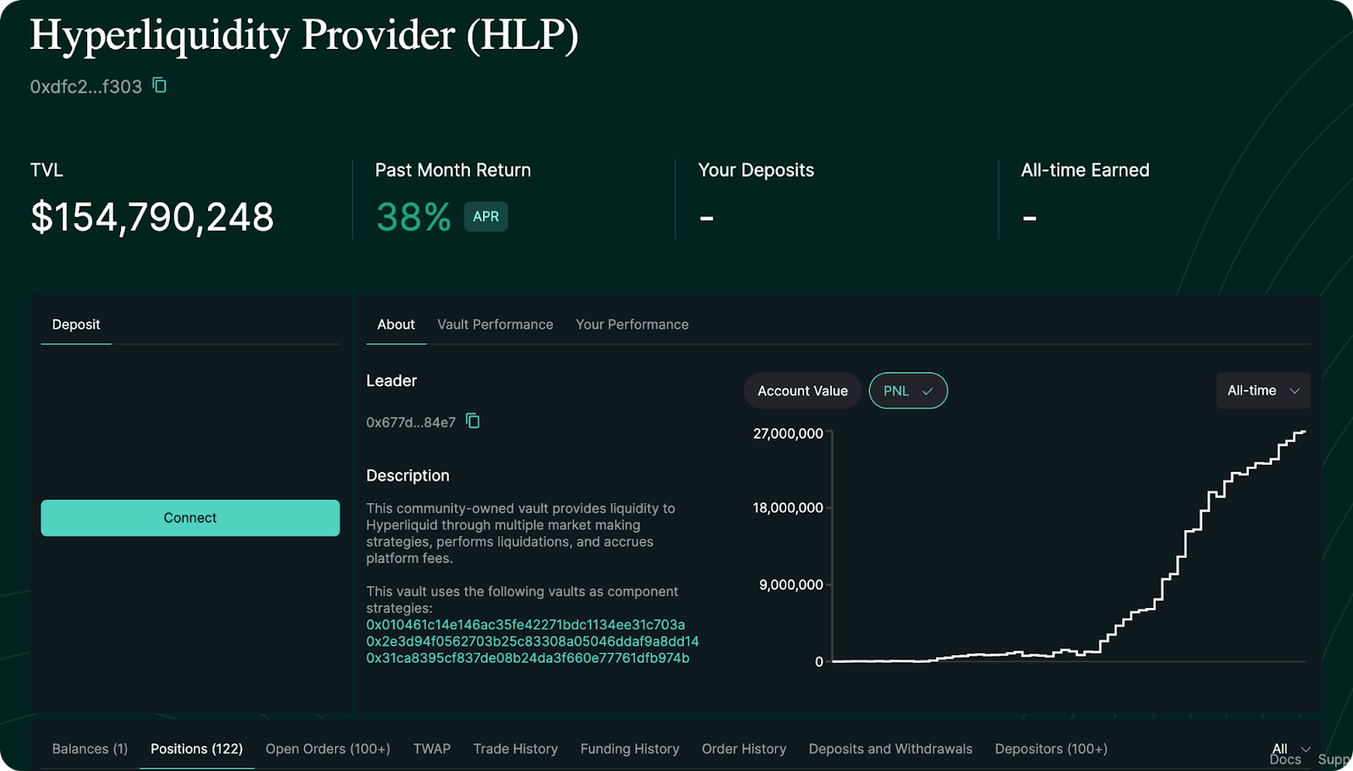
Task: Click the 9,000,000 axis label
Action: coord(792,585)
